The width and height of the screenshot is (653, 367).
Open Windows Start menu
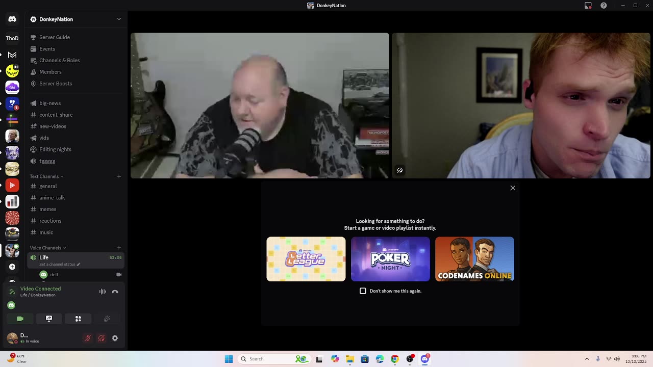[x=229, y=359]
